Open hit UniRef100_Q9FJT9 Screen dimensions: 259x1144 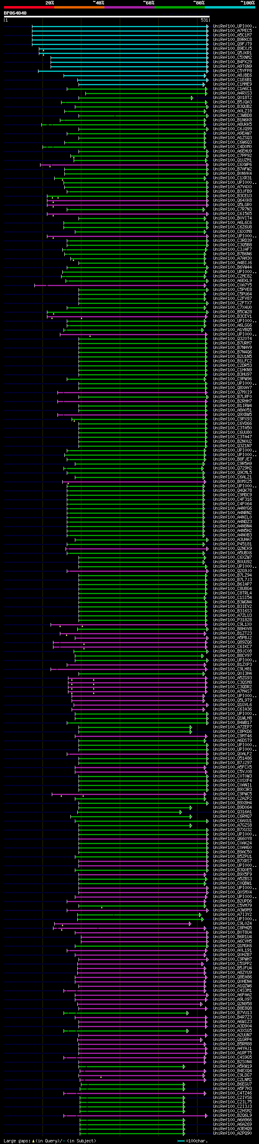[232, 44]
